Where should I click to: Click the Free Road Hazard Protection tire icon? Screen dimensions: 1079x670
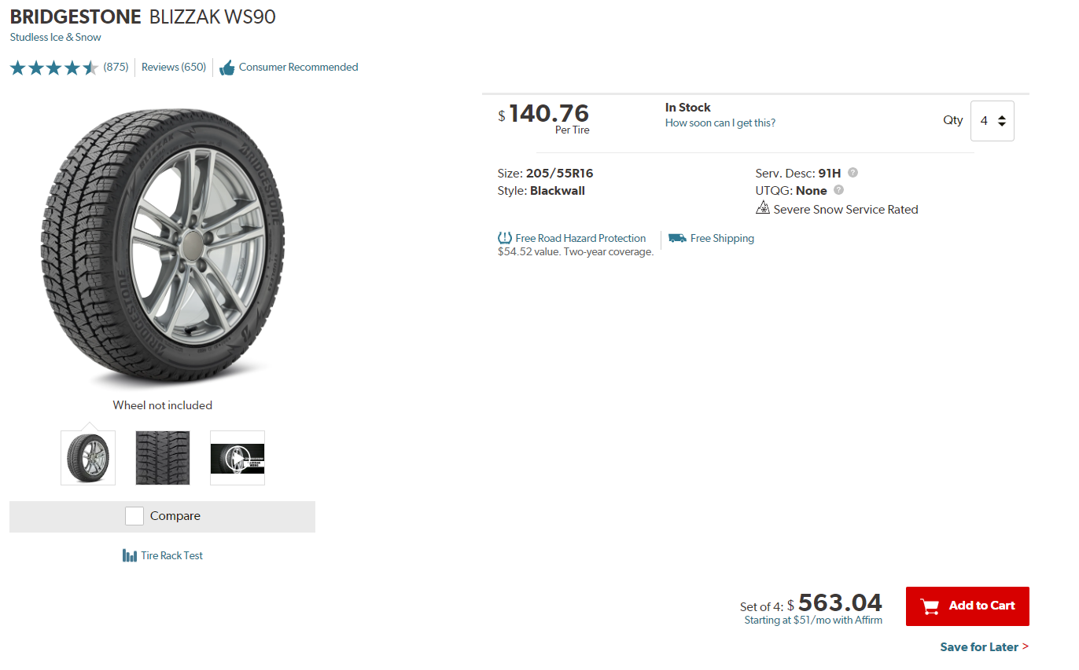[505, 238]
